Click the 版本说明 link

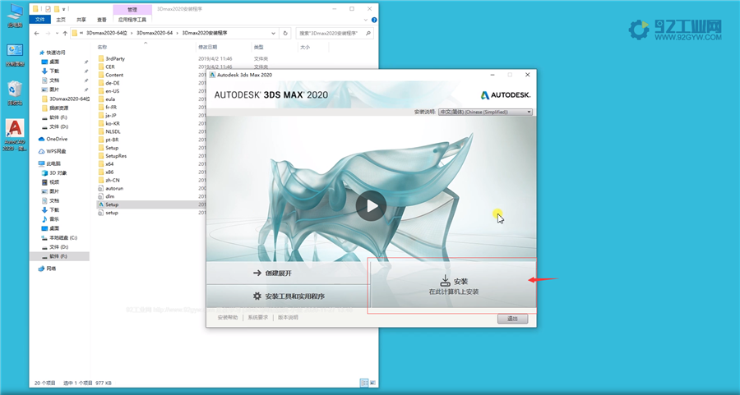[x=288, y=318]
